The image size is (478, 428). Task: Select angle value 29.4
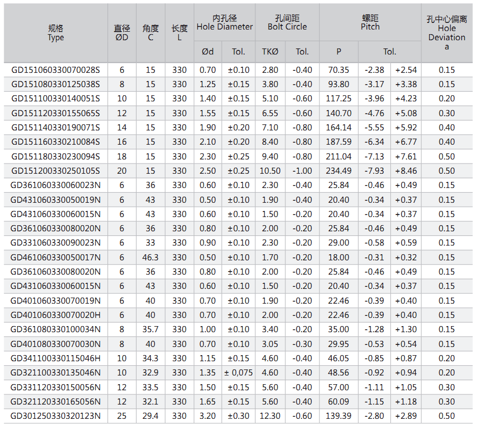150,416
